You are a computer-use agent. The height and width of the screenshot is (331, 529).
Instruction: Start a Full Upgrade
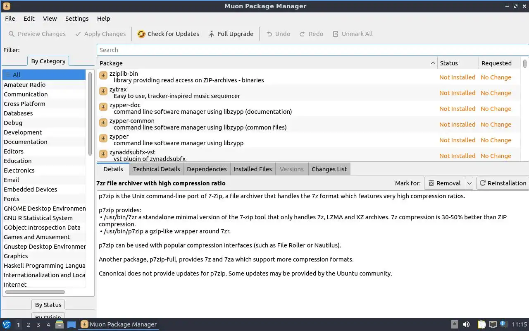pos(231,34)
